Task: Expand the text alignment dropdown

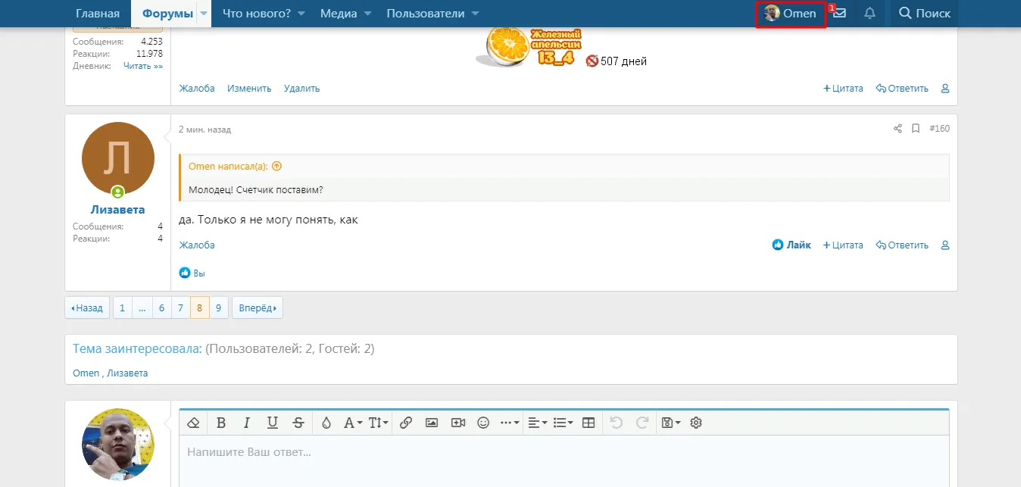Action: pos(537,423)
